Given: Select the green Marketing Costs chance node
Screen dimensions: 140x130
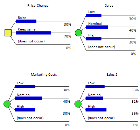Looking at the screenshot, I should click(7, 104).
